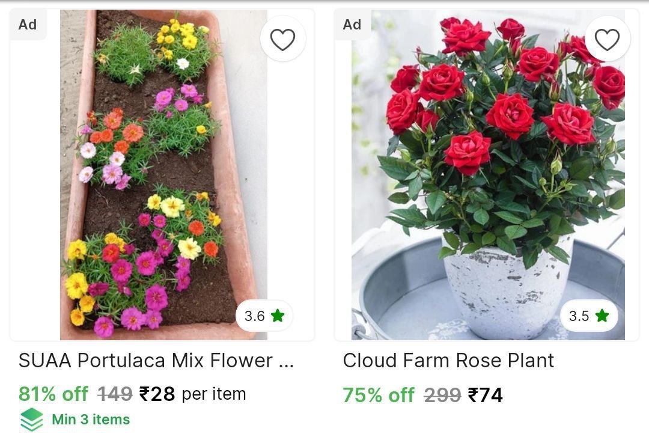Select the ₹28 price on Portulaca
Image resolution: width=649 pixels, height=440 pixels.
(x=157, y=394)
